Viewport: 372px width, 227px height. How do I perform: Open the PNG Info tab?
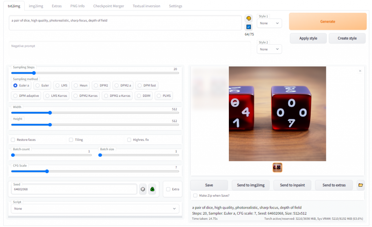point(77,6)
